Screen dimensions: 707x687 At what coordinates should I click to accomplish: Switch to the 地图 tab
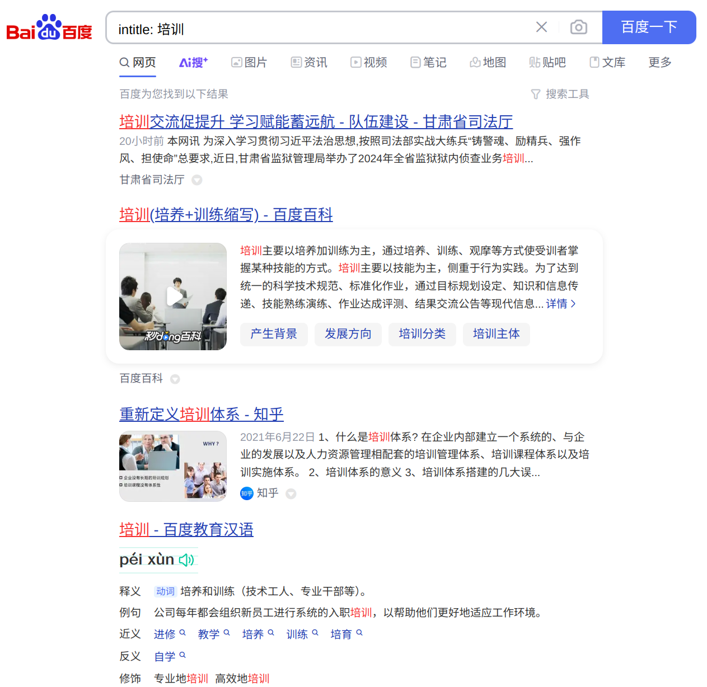point(488,62)
